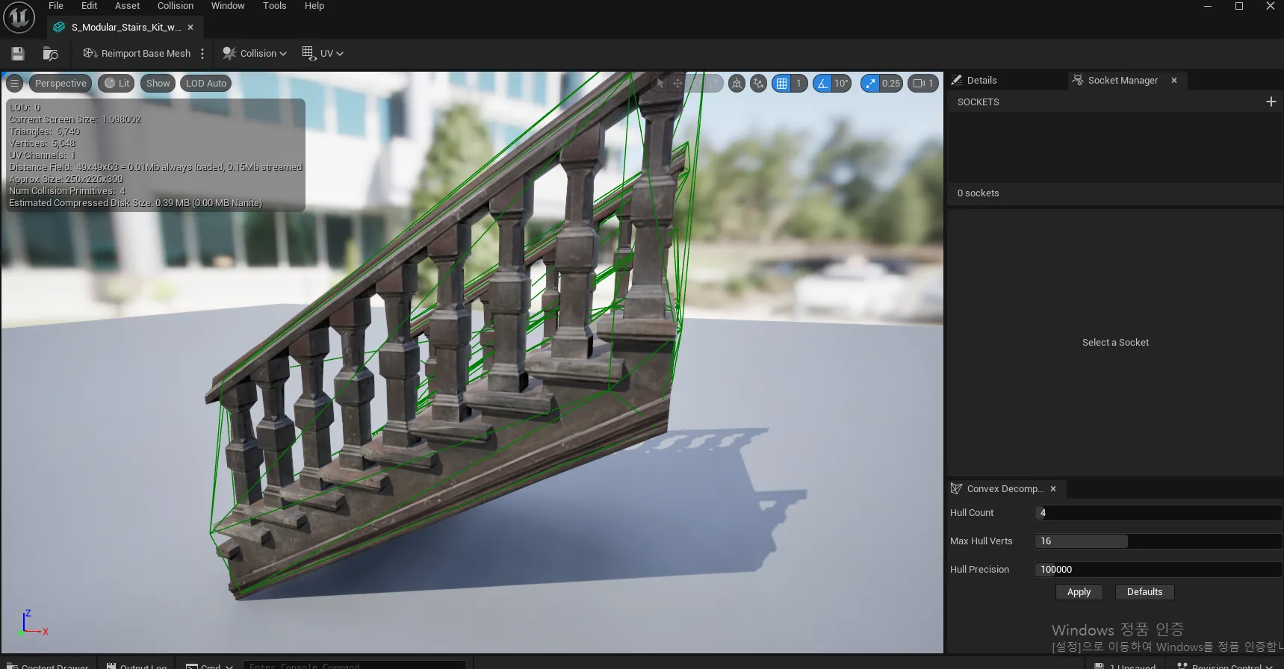Click Reimport Base Mesh button

coord(137,54)
